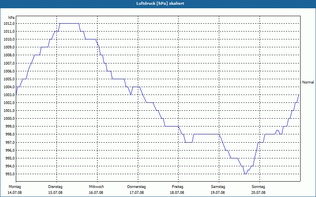Viewport: 316px width, 197px height.
Task: Click the 1000,0 axis value
Action: (9, 119)
